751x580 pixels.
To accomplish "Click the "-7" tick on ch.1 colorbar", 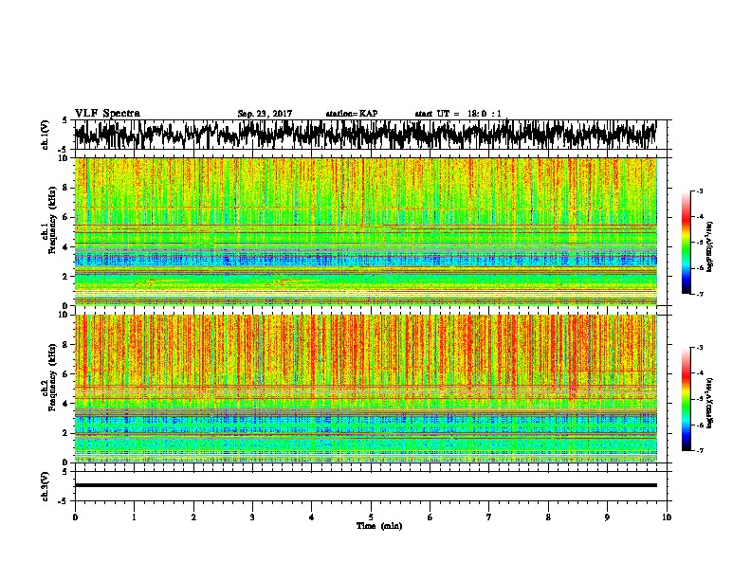I will tap(699, 294).
